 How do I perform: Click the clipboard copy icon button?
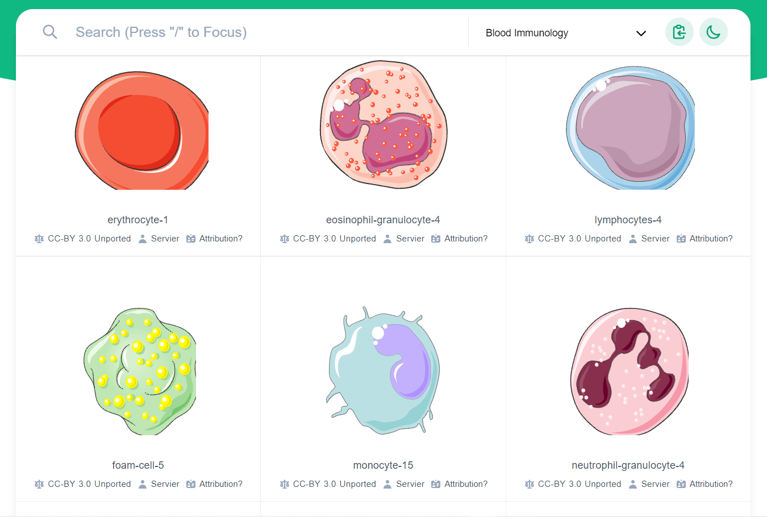679,32
